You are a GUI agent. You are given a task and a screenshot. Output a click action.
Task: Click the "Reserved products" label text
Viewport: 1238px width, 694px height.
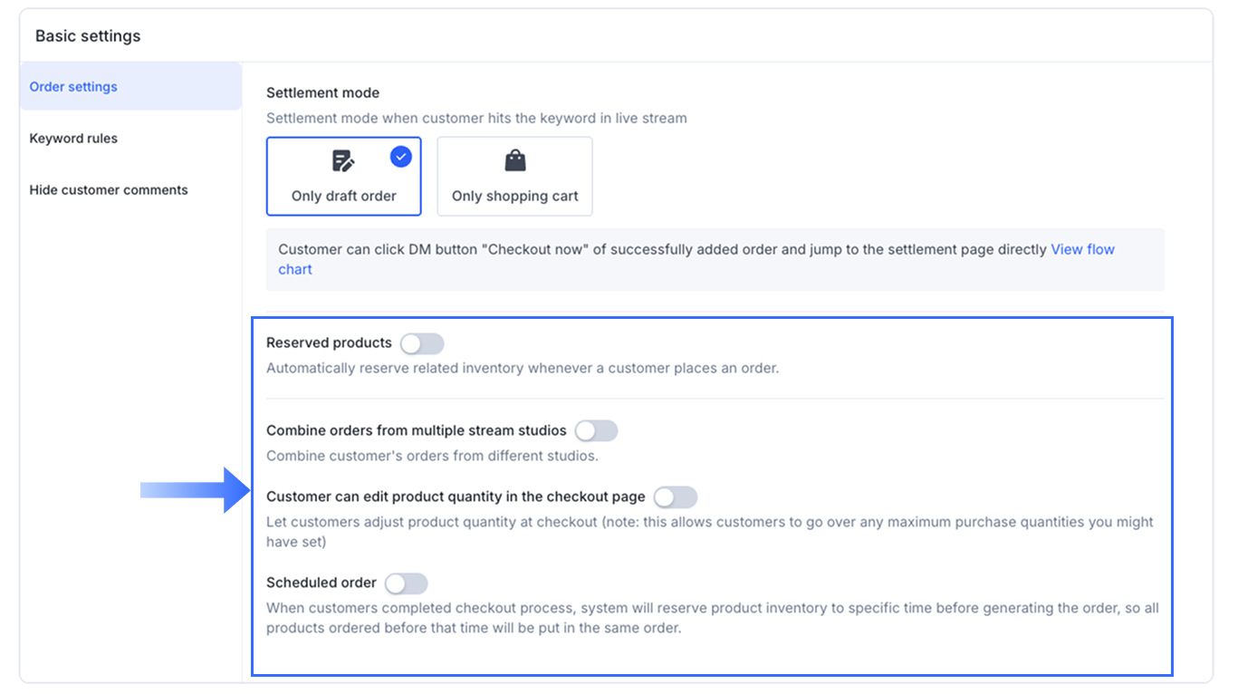[x=329, y=343]
